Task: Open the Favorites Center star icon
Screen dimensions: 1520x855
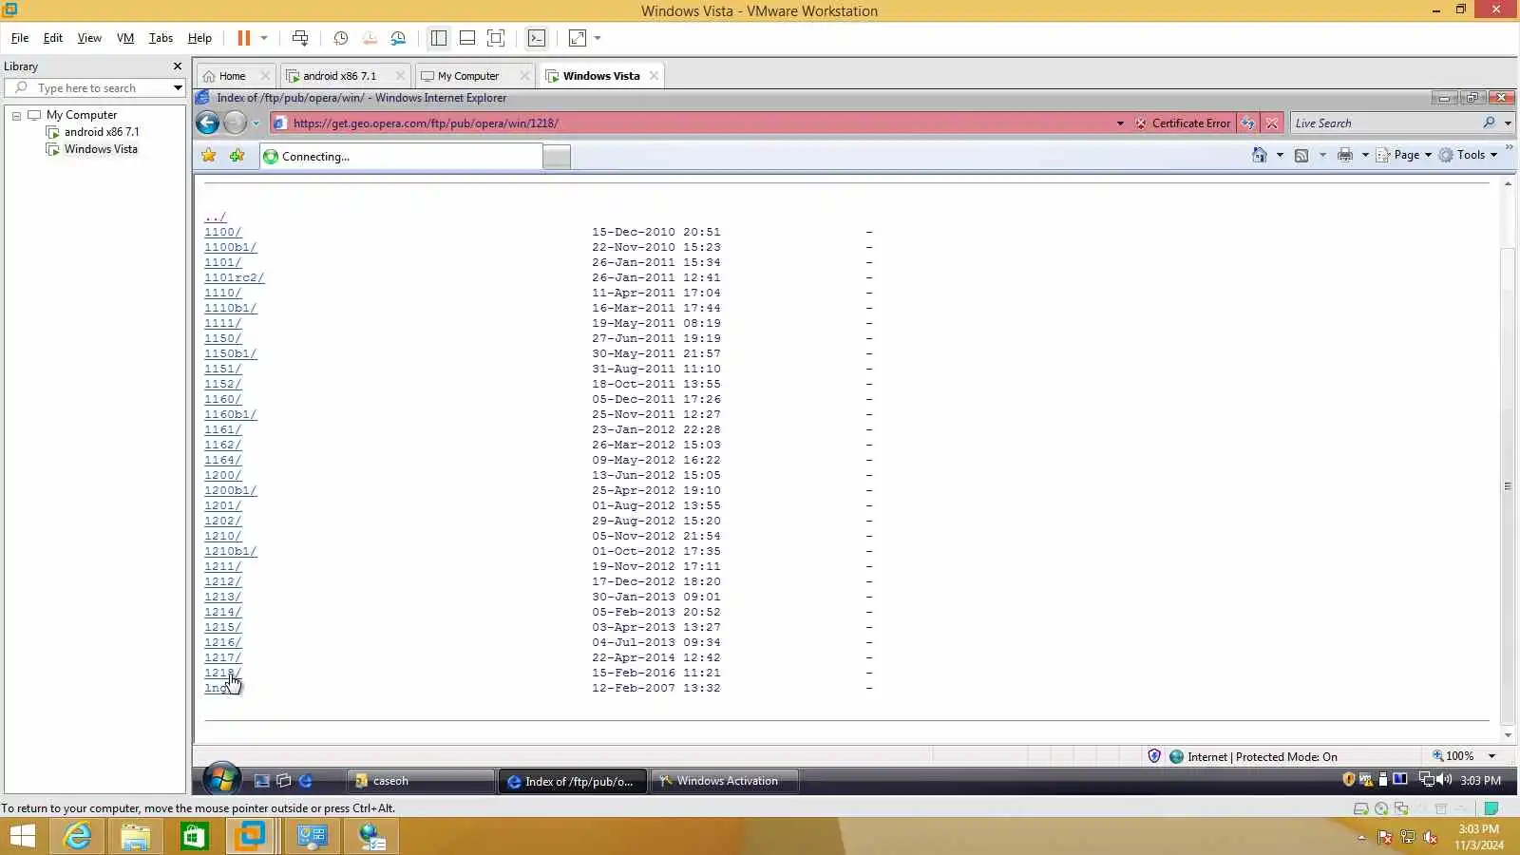Action: point(209,156)
